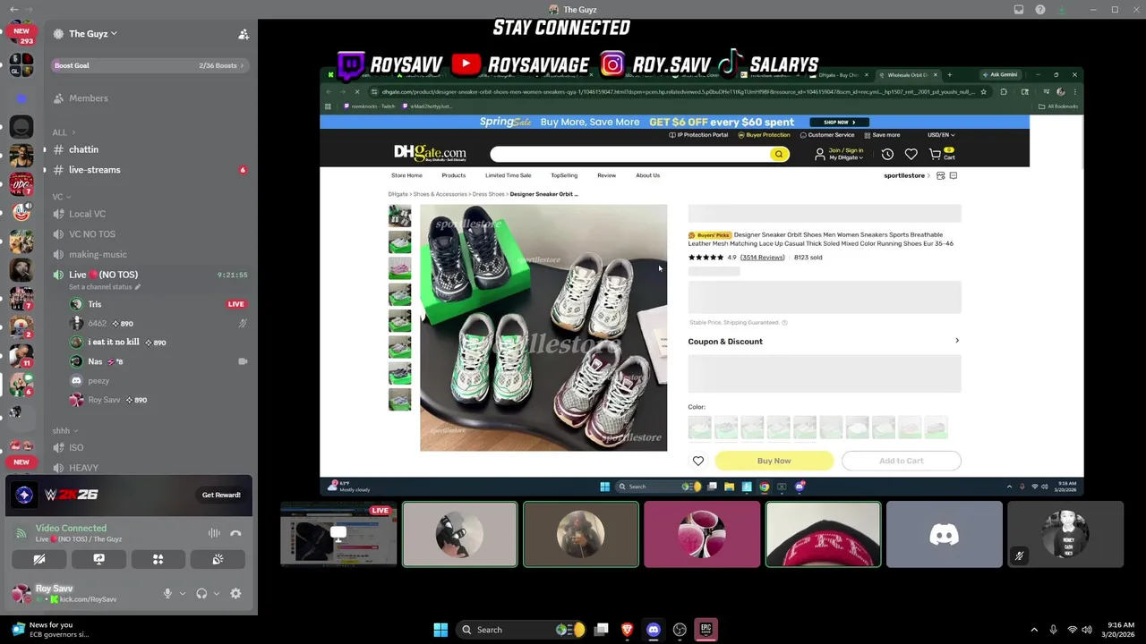The image size is (1146, 644).
Task: Open the activities launcher button
Action: [x=158, y=559]
